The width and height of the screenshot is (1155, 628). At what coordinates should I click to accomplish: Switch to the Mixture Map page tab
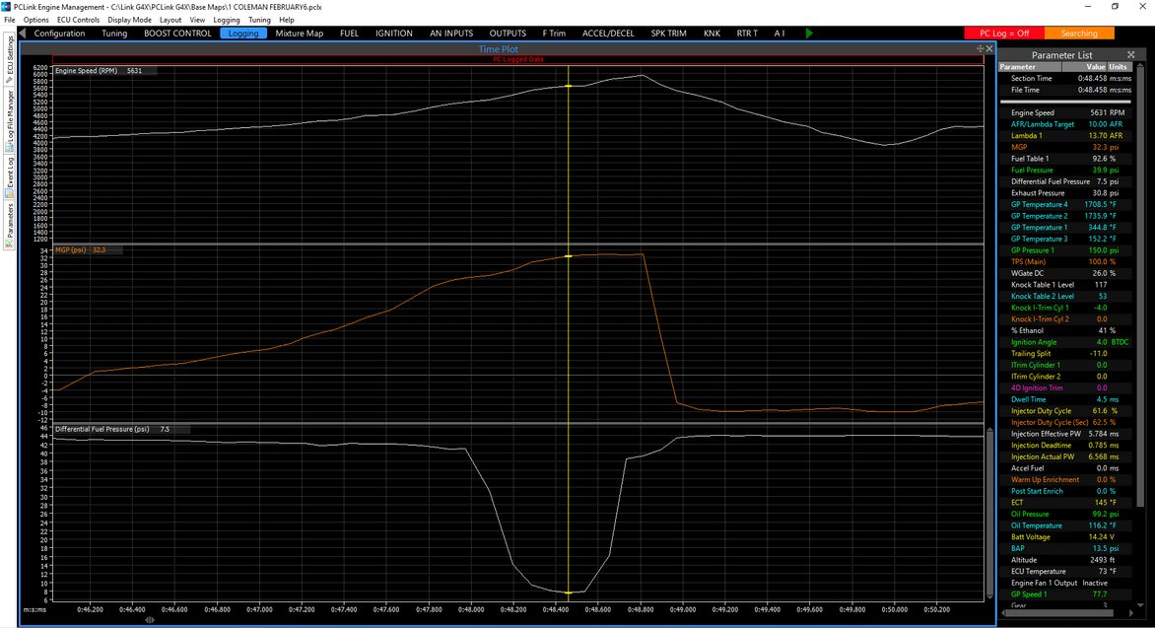coord(299,34)
